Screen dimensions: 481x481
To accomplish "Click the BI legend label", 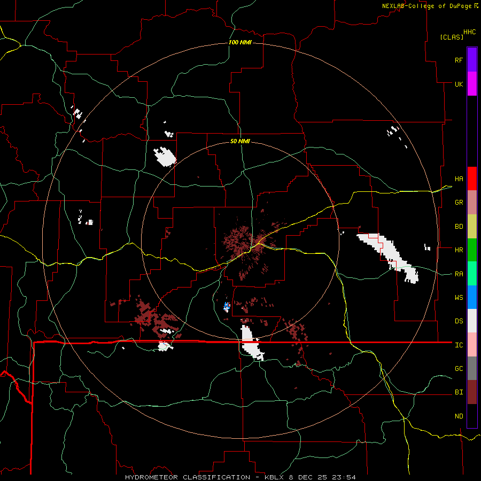I will pos(459,392).
